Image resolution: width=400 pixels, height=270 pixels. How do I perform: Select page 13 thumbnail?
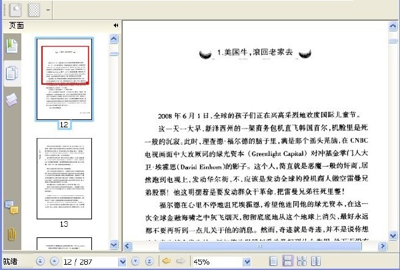64,179
